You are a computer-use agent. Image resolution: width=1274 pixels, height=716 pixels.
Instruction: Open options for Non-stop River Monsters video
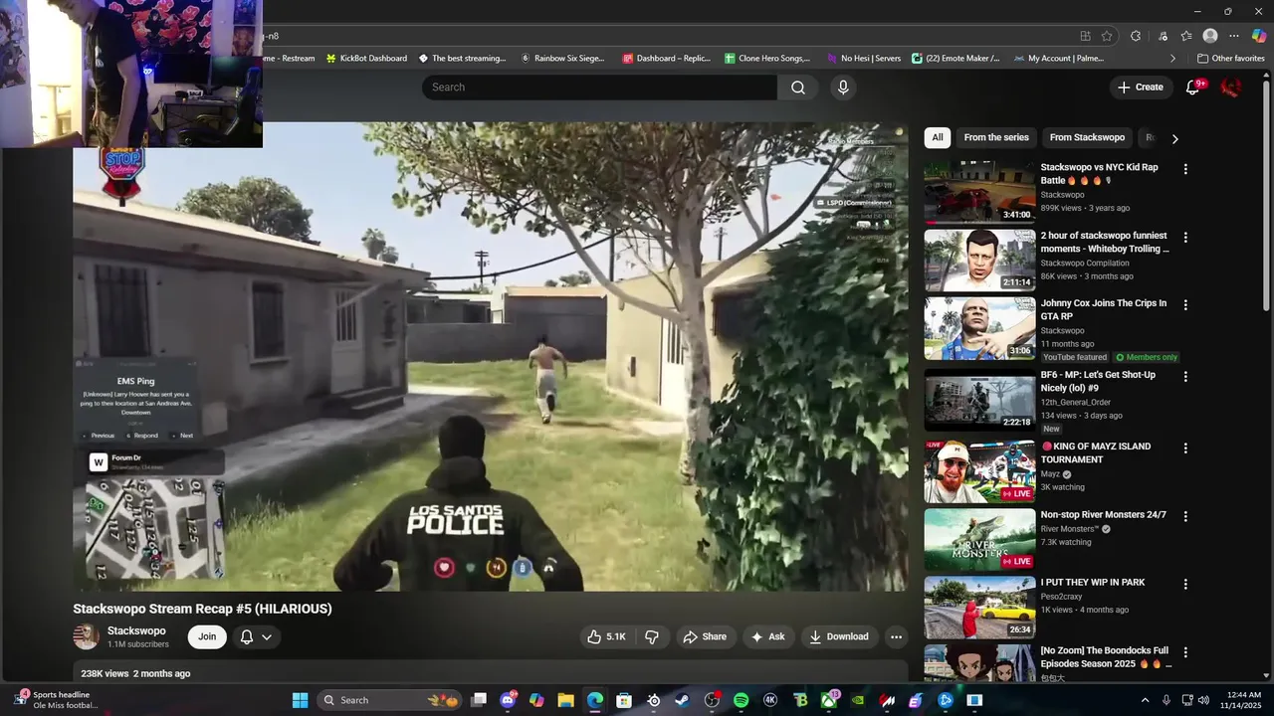pyautogui.click(x=1184, y=517)
